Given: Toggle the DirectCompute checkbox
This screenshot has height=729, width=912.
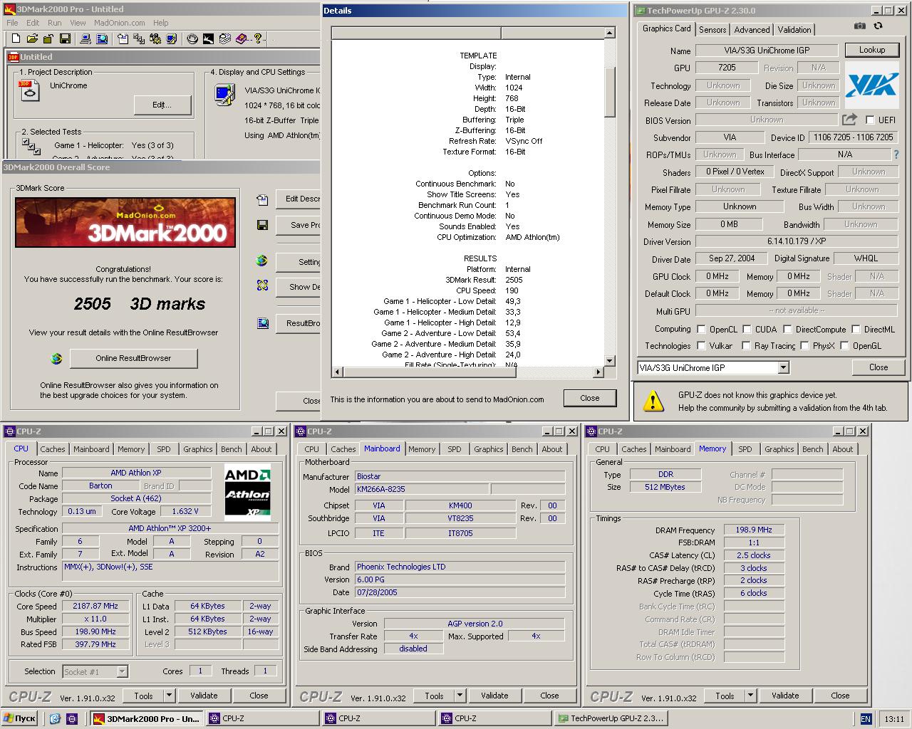Looking at the screenshot, I should click(787, 329).
